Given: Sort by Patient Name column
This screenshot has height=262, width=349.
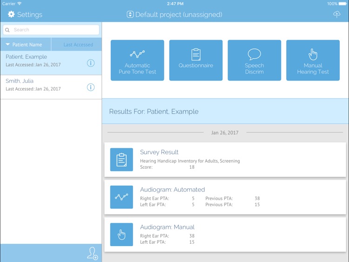Looking at the screenshot, I should coord(26,44).
